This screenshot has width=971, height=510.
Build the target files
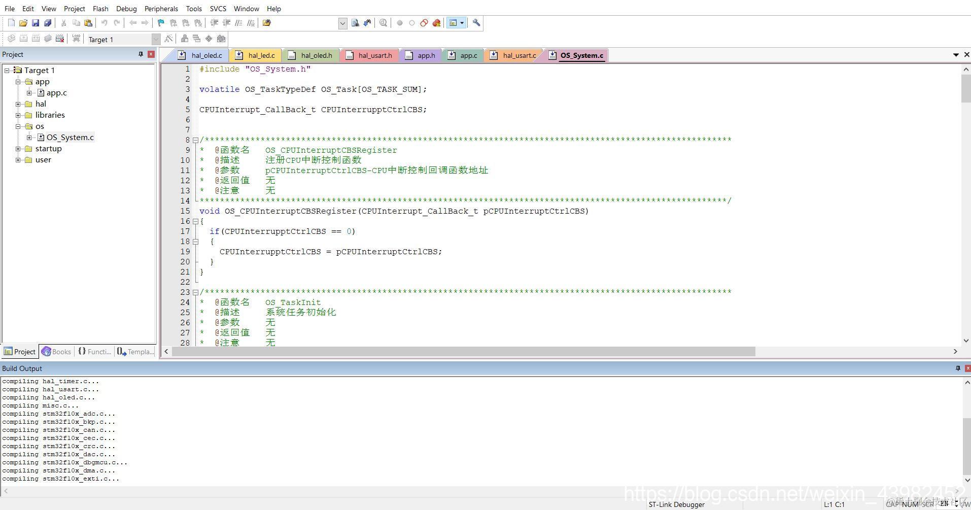click(23, 39)
